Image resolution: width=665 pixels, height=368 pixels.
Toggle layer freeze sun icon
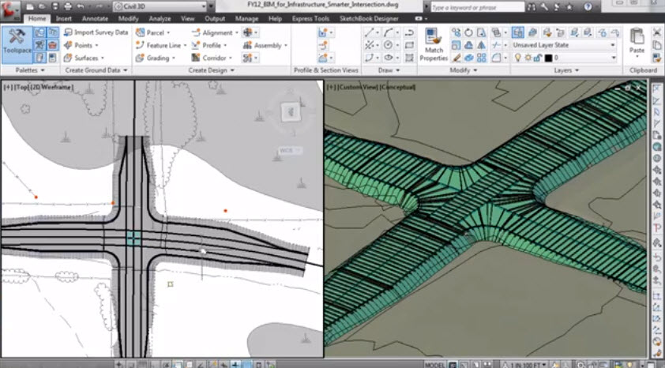527,58
